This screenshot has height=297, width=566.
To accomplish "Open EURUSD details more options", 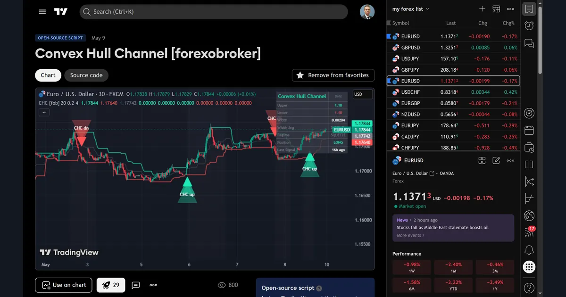I will (510, 160).
